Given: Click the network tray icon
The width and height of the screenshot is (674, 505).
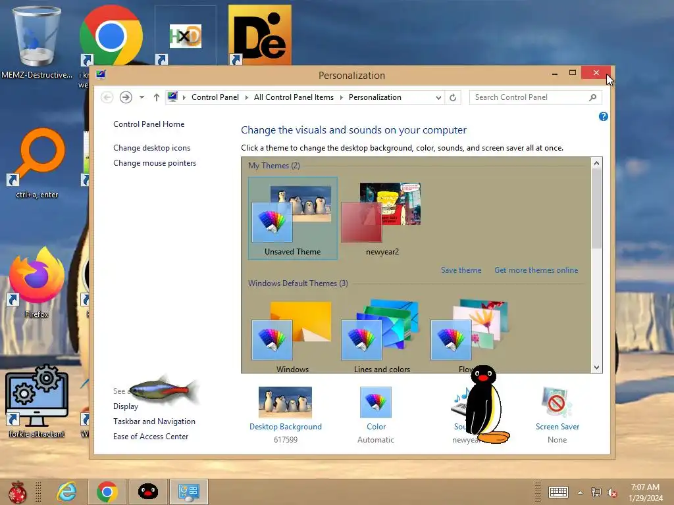Looking at the screenshot, I should (x=596, y=492).
